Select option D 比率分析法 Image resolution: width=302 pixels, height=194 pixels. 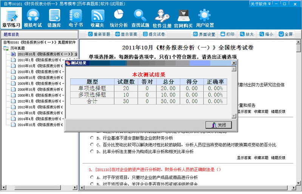coord(92,151)
